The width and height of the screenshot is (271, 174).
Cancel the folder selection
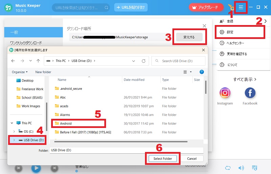click(192, 158)
